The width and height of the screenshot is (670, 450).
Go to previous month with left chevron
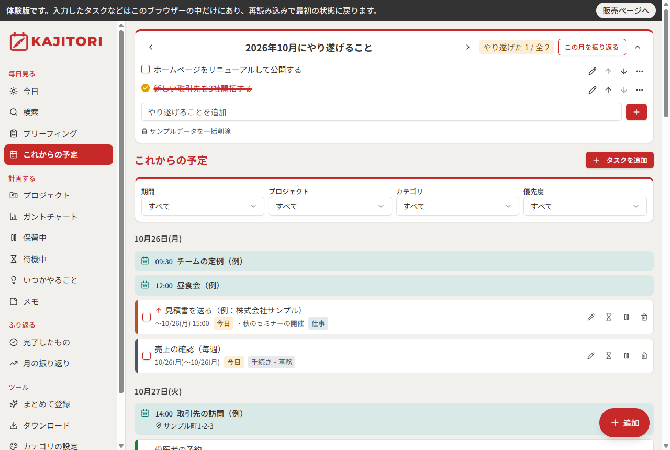[x=151, y=47]
